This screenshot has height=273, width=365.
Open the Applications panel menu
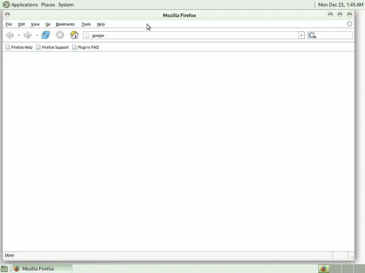[x=25, y=5]
